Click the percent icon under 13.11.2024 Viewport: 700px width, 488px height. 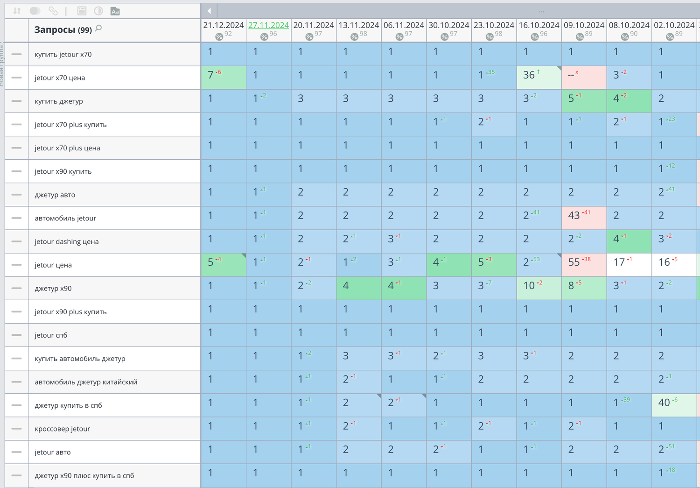354,37
